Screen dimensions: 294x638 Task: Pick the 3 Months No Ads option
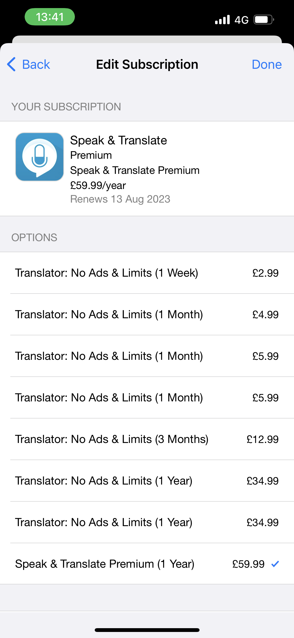coord(147,439)
